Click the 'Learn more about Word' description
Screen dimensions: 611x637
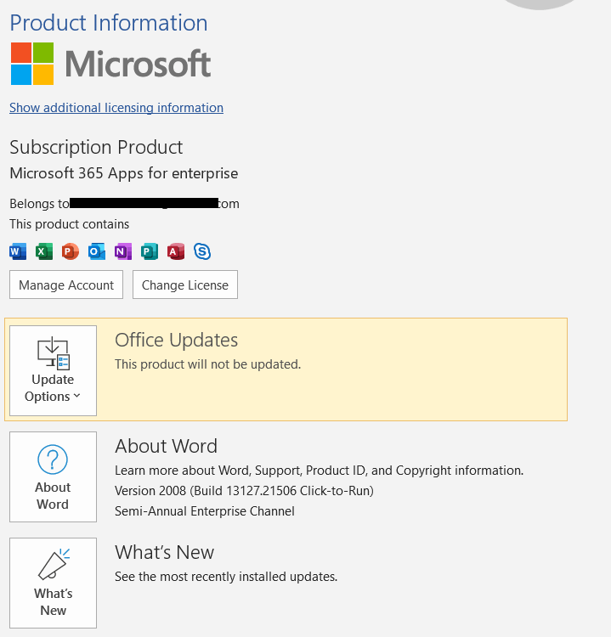320,471
